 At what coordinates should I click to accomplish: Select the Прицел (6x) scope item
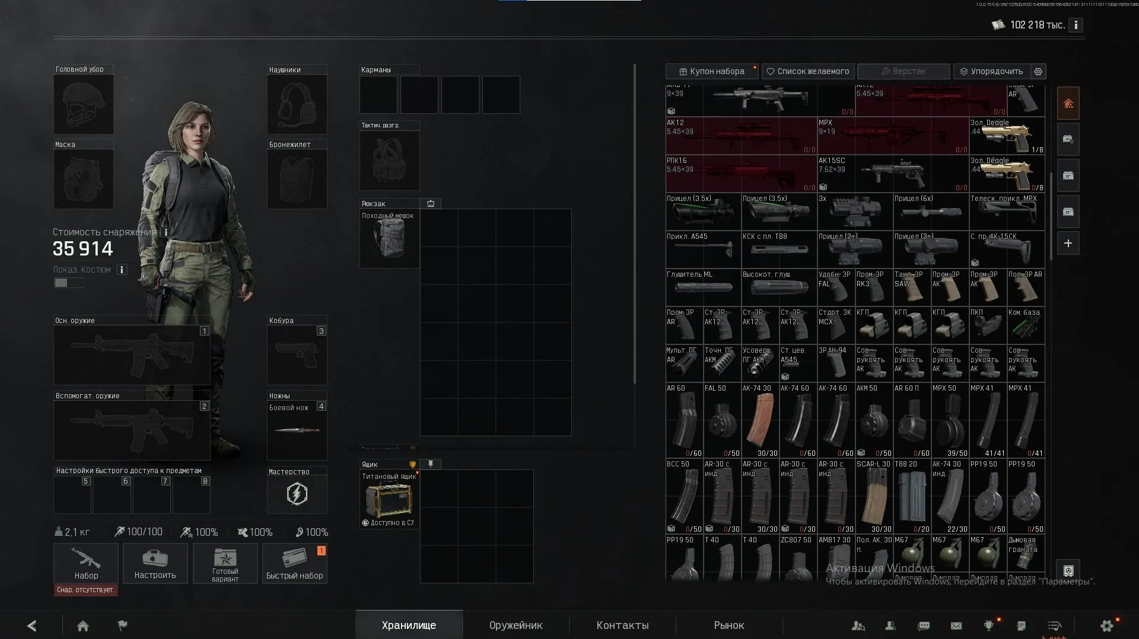pyautogui.click(x=931, y=212)
